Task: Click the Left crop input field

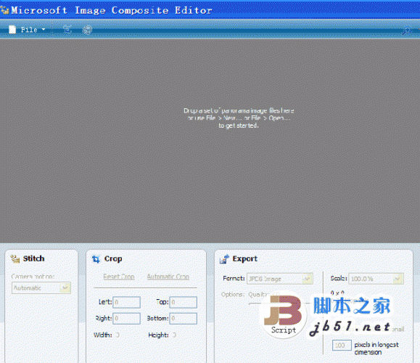Action: pyautogui.click(x=126, y=302)
